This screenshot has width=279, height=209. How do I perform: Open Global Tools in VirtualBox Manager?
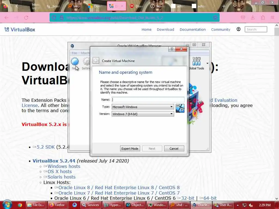[196, 63]
